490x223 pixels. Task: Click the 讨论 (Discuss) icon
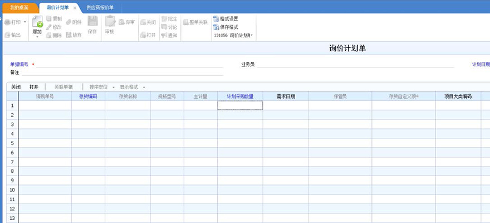(x=164, y=27)
